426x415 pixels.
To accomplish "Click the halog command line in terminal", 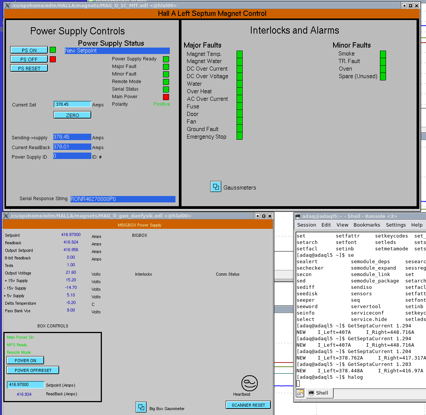I will 330,377.
